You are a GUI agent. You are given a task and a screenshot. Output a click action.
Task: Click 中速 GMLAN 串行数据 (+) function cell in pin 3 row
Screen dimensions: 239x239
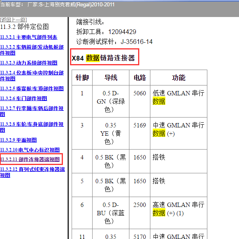[x=178, y=133]
